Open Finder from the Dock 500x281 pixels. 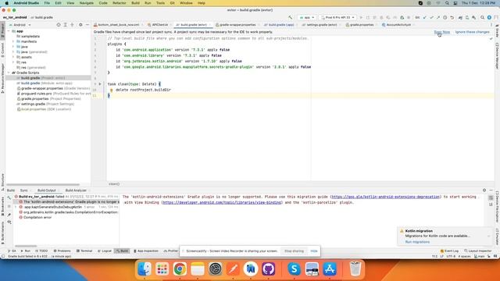tap(144, 269)
